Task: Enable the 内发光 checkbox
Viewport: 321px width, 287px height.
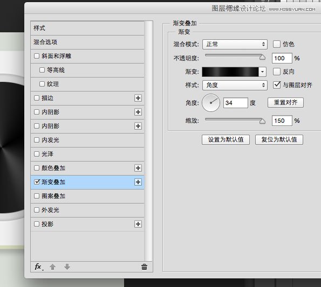Action: [x=37, y=140]
